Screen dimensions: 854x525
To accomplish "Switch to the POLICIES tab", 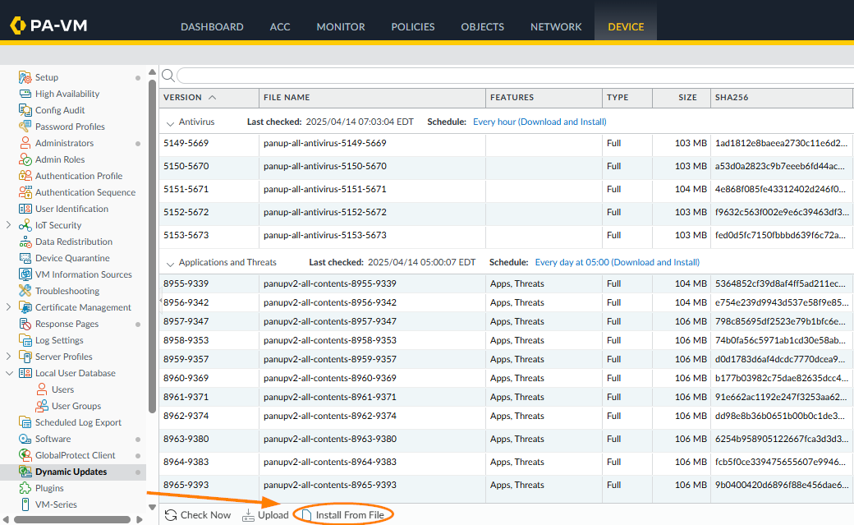I will coord(412,26).
